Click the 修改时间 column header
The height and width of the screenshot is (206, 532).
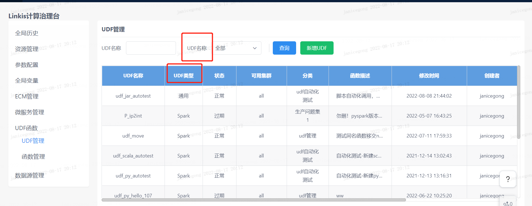429,76
